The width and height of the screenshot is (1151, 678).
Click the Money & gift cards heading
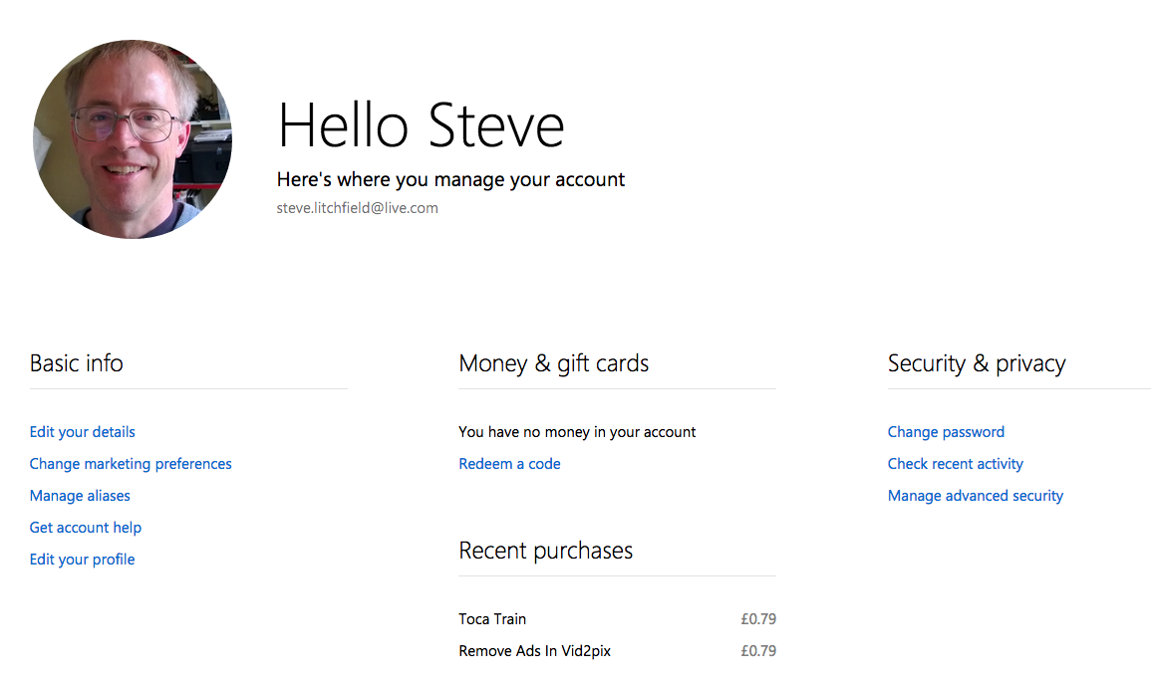(553, 363)
